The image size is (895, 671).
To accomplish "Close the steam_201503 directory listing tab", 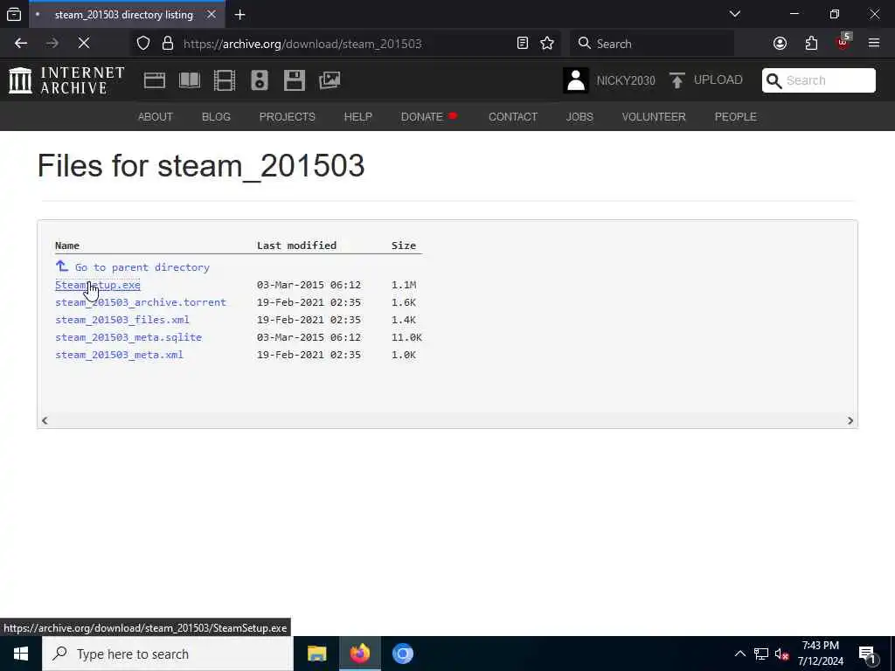I will click(212, 14).
